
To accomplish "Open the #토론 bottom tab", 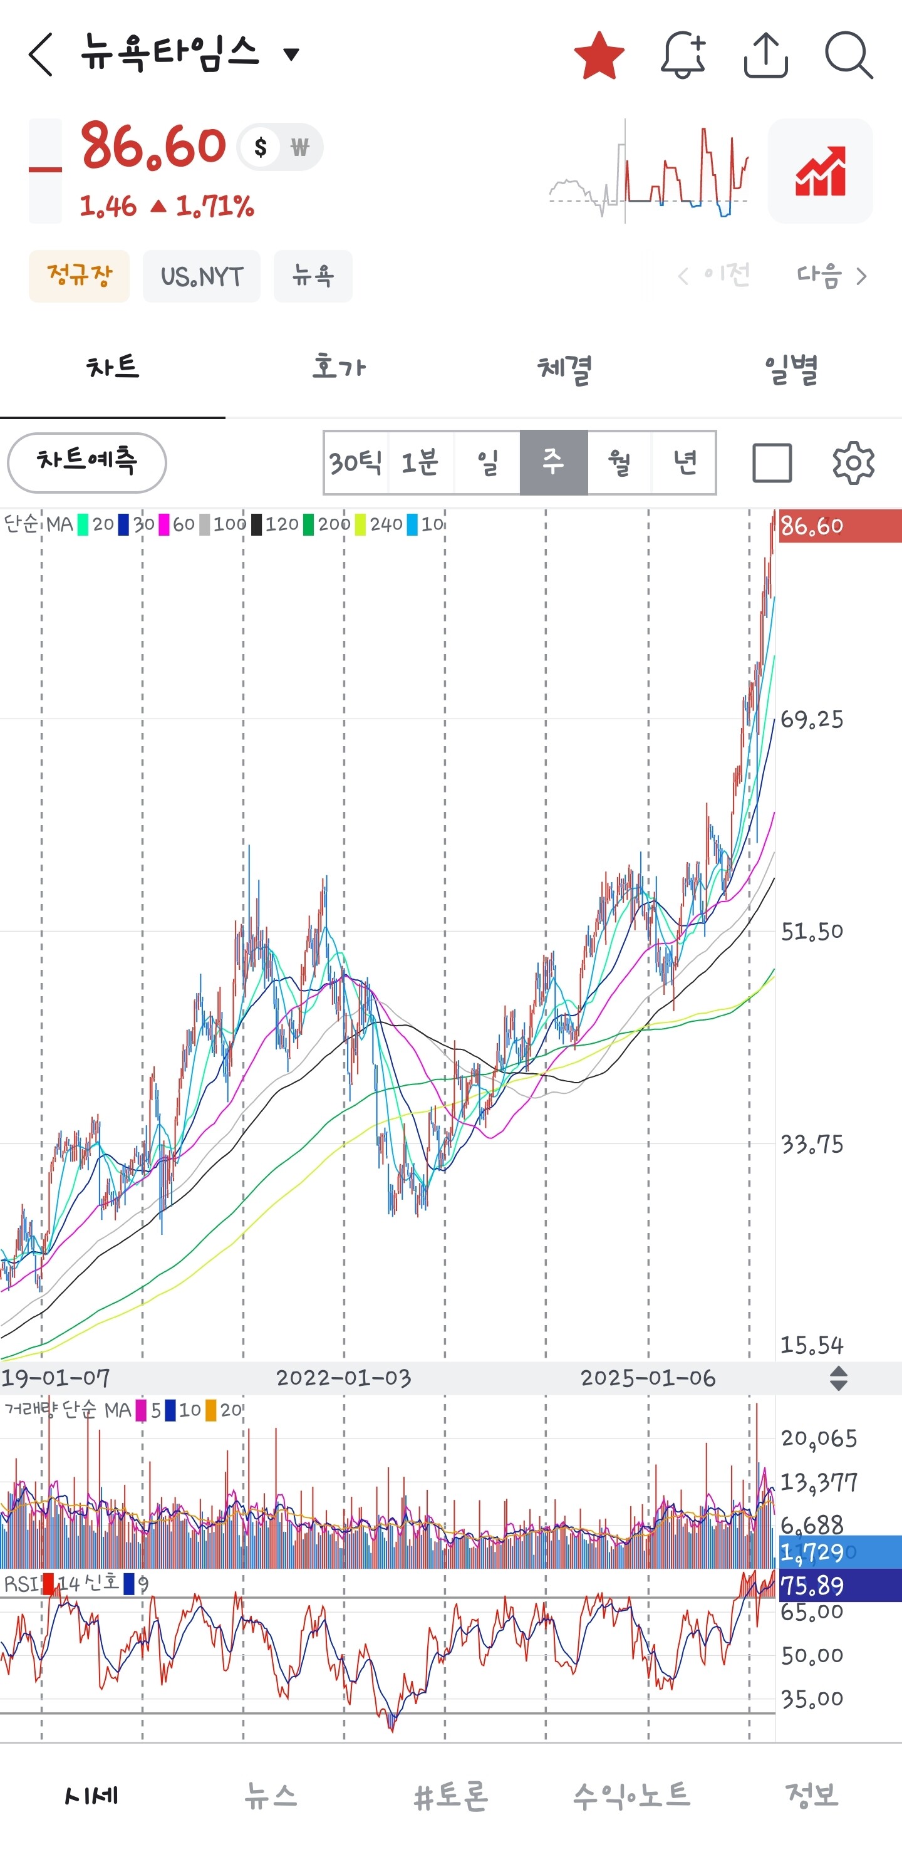I will pyautogui.click(x=450, y=1795).
